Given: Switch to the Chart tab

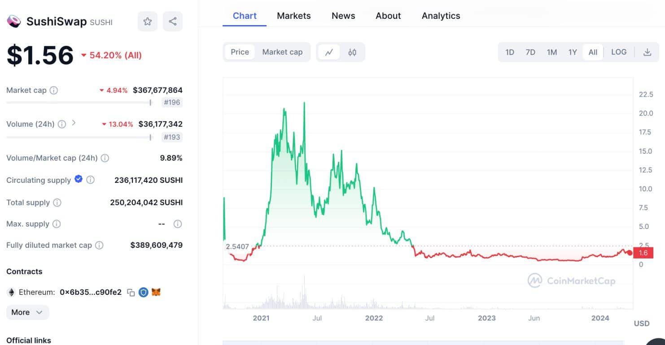Looking at the screenshot, I should click(x=245, y=16).
